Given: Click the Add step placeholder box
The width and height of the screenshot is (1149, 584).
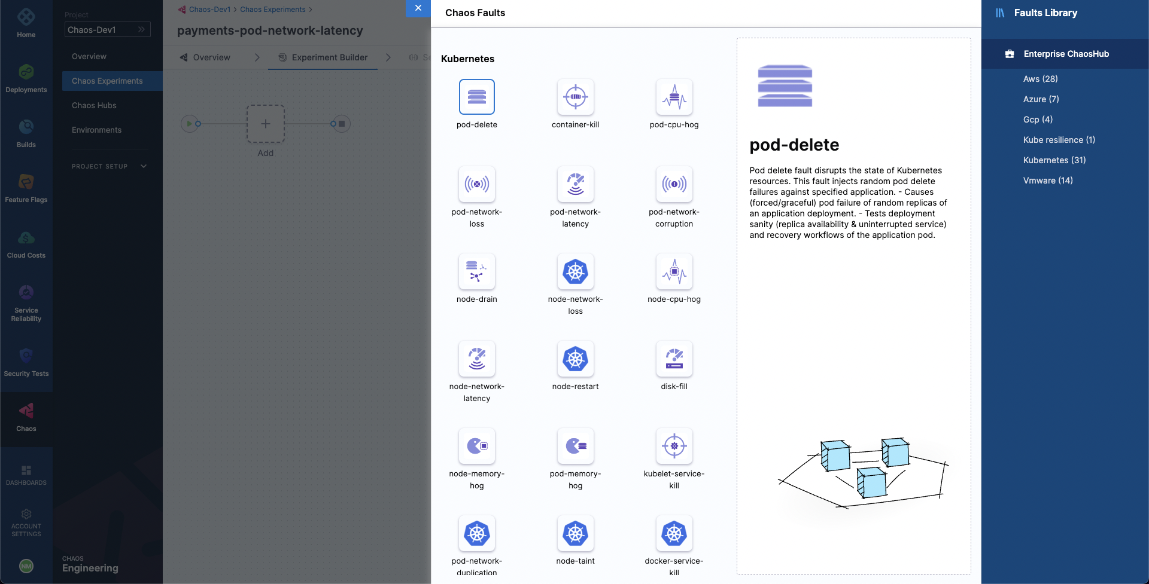Looking at the screenshot, I should tap(266, 124).
